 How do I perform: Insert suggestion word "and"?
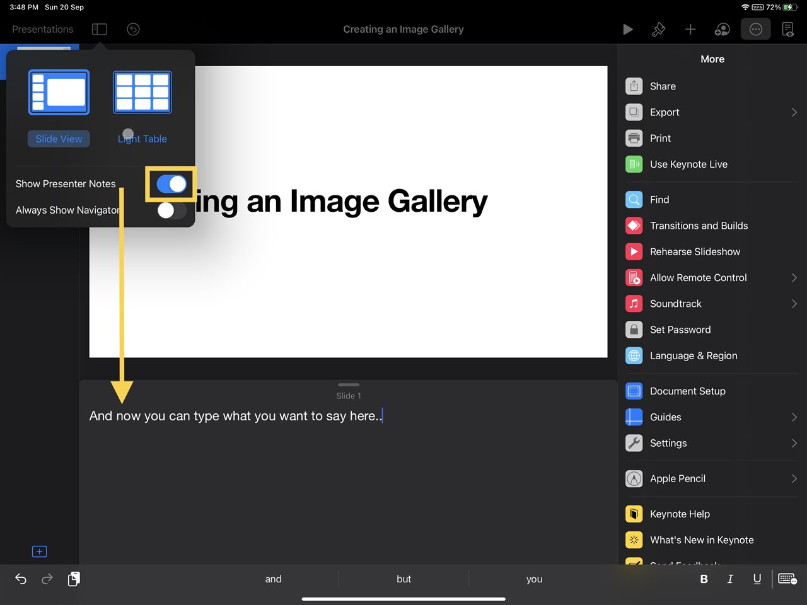click(x=274, y=579)
